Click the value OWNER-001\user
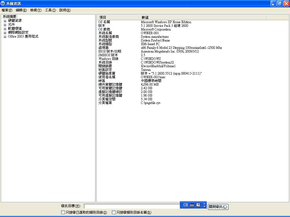 153,77
